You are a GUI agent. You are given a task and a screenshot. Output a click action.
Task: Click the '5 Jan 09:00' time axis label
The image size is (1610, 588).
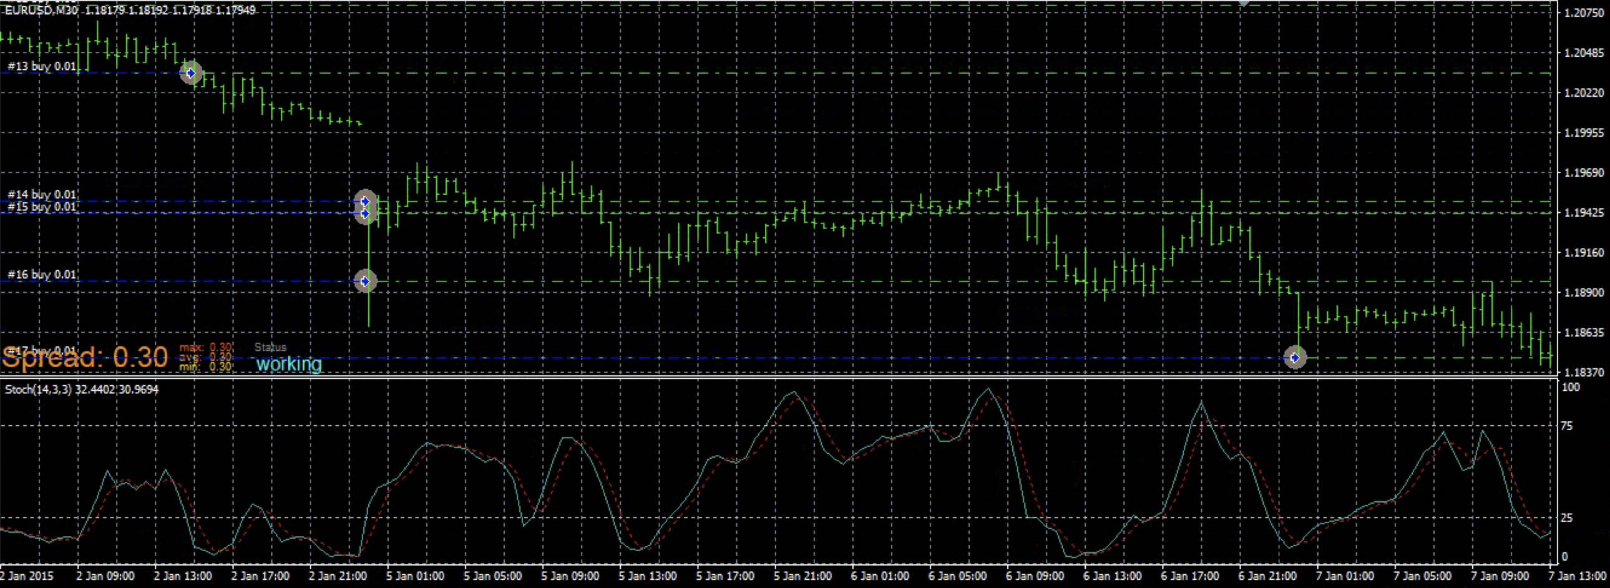coord(570,576)
